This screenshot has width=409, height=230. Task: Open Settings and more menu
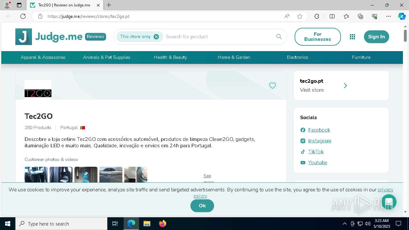tap(389, 16)
